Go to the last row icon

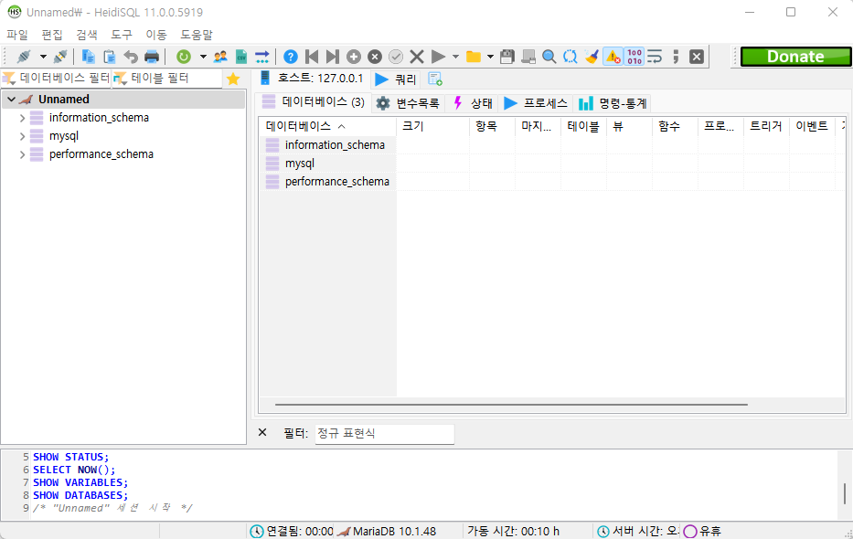pyautogui.click(x=333, y=57)
